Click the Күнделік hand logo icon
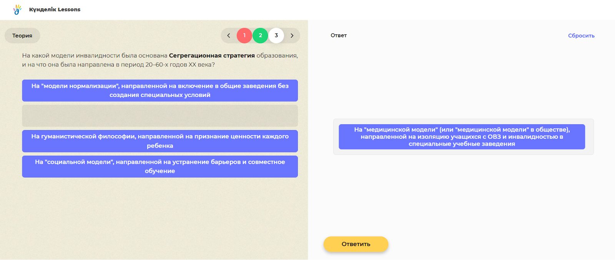Screen dimensions: 615x260 [17, 10]
